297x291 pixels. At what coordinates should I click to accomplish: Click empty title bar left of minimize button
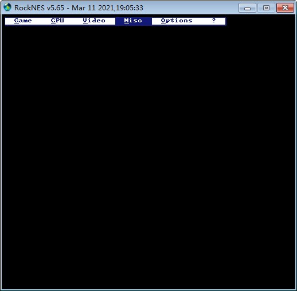click(191, 8)
